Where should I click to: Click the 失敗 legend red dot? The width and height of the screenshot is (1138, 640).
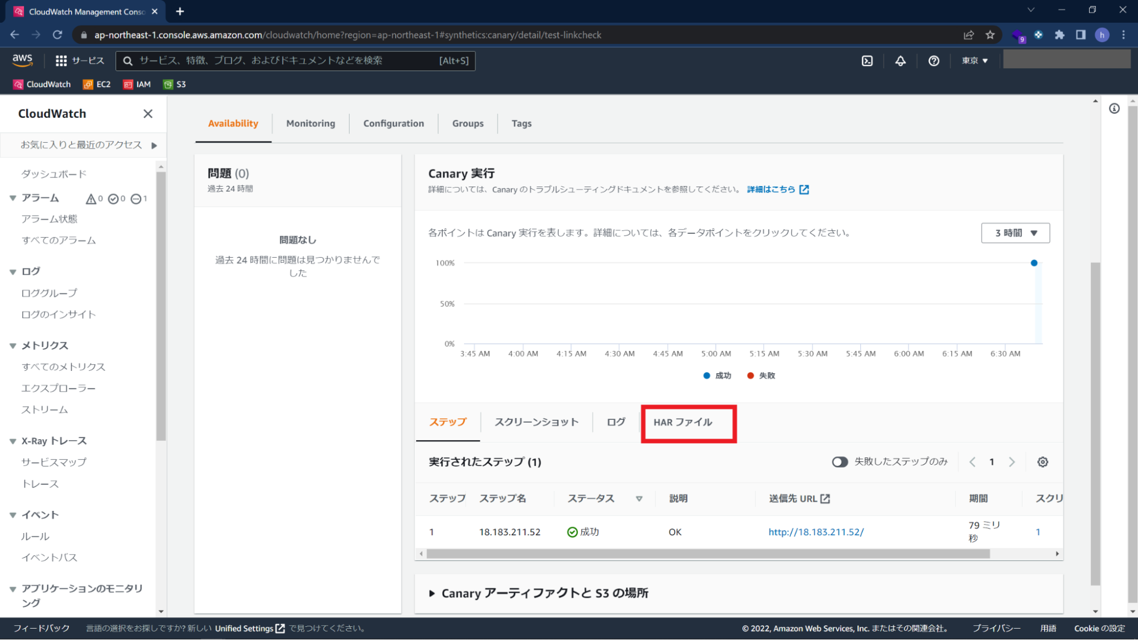750,376
